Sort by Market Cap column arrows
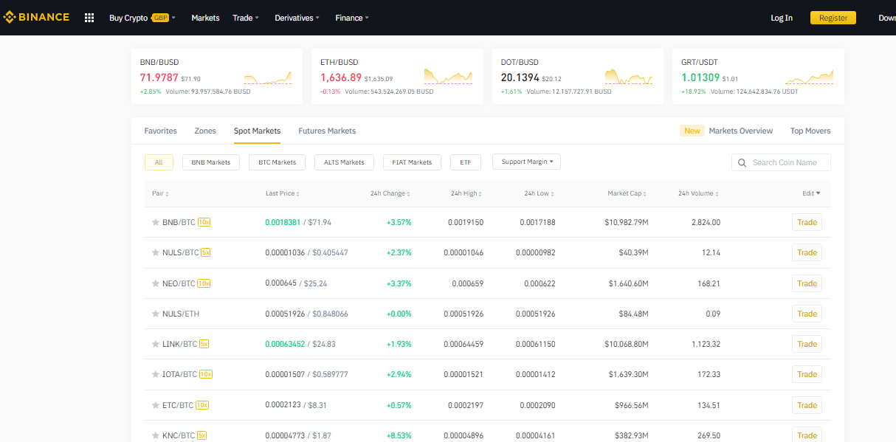Image resolution: width=896 pixels, height=442 pixels. tap(645, 193)
